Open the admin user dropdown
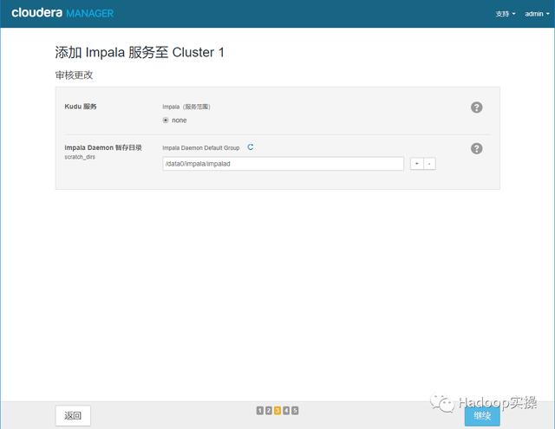Screen dimensions: 555x429 coord(537,14)
